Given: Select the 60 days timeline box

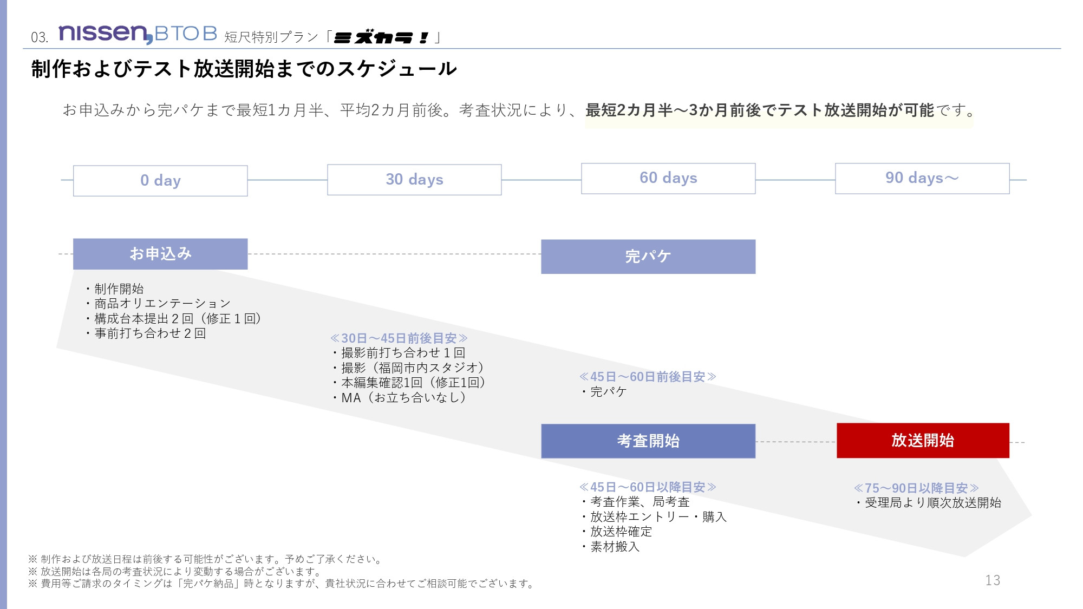Looking at the screenshot, I should (x=668, y=178).
